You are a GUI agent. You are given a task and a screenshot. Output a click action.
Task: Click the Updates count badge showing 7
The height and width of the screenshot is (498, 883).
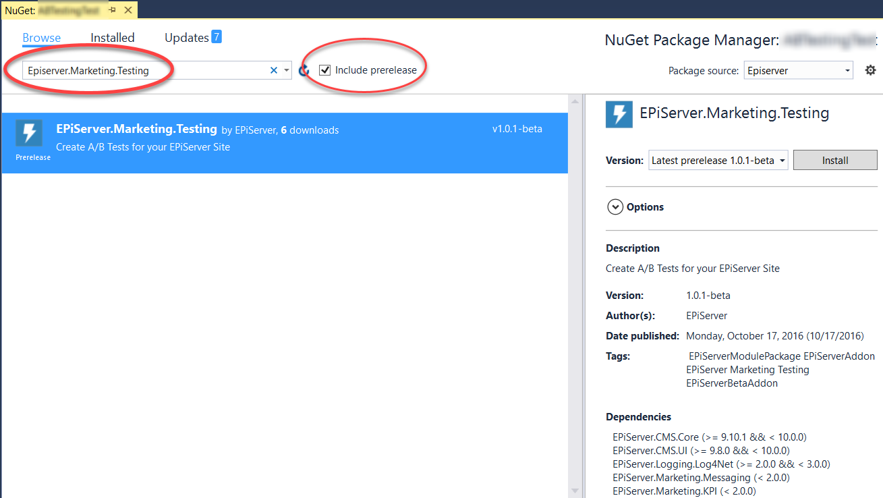(216, 36)
